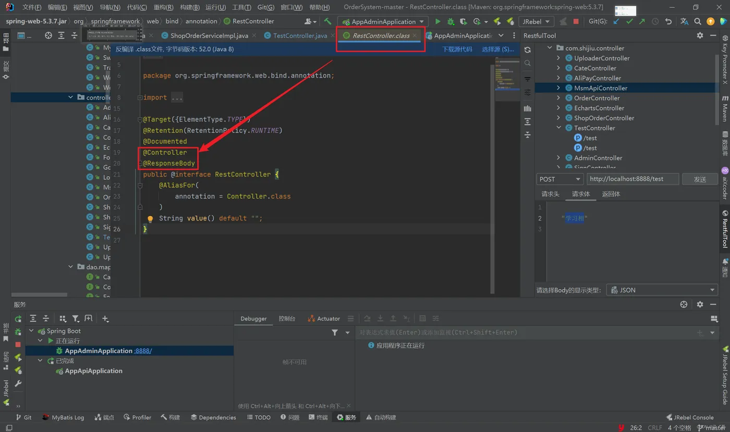730x432 pixels.
Task: Click filter icon in Services toolbar
Action: coord(76,318)
